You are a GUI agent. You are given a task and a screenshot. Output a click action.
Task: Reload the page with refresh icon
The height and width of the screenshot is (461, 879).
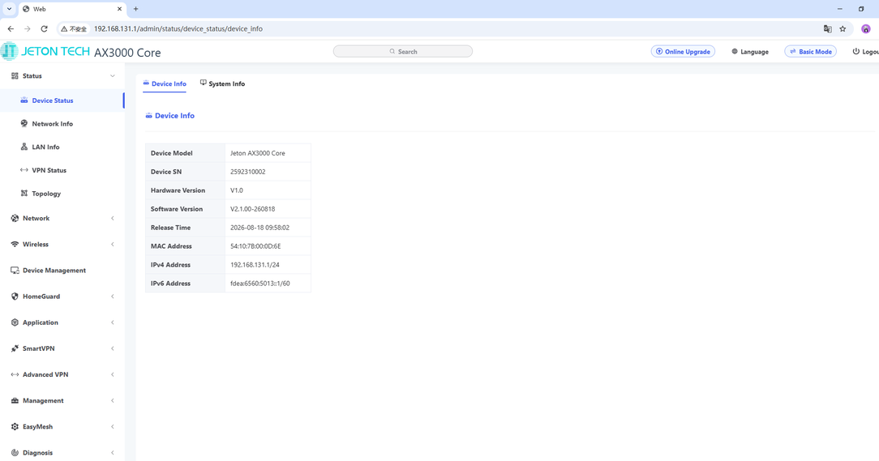pos(44,28)
